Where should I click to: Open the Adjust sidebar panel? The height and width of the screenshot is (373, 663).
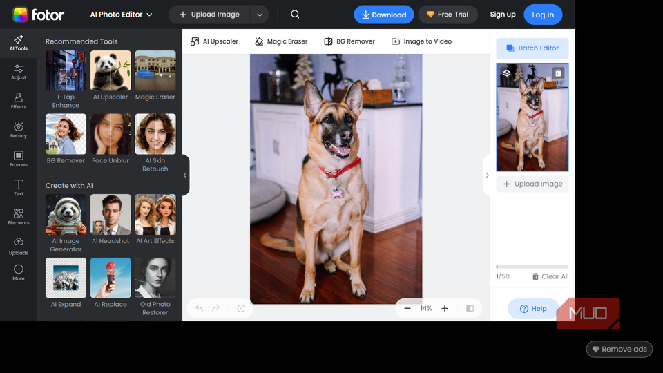click(x=19, y=72)
